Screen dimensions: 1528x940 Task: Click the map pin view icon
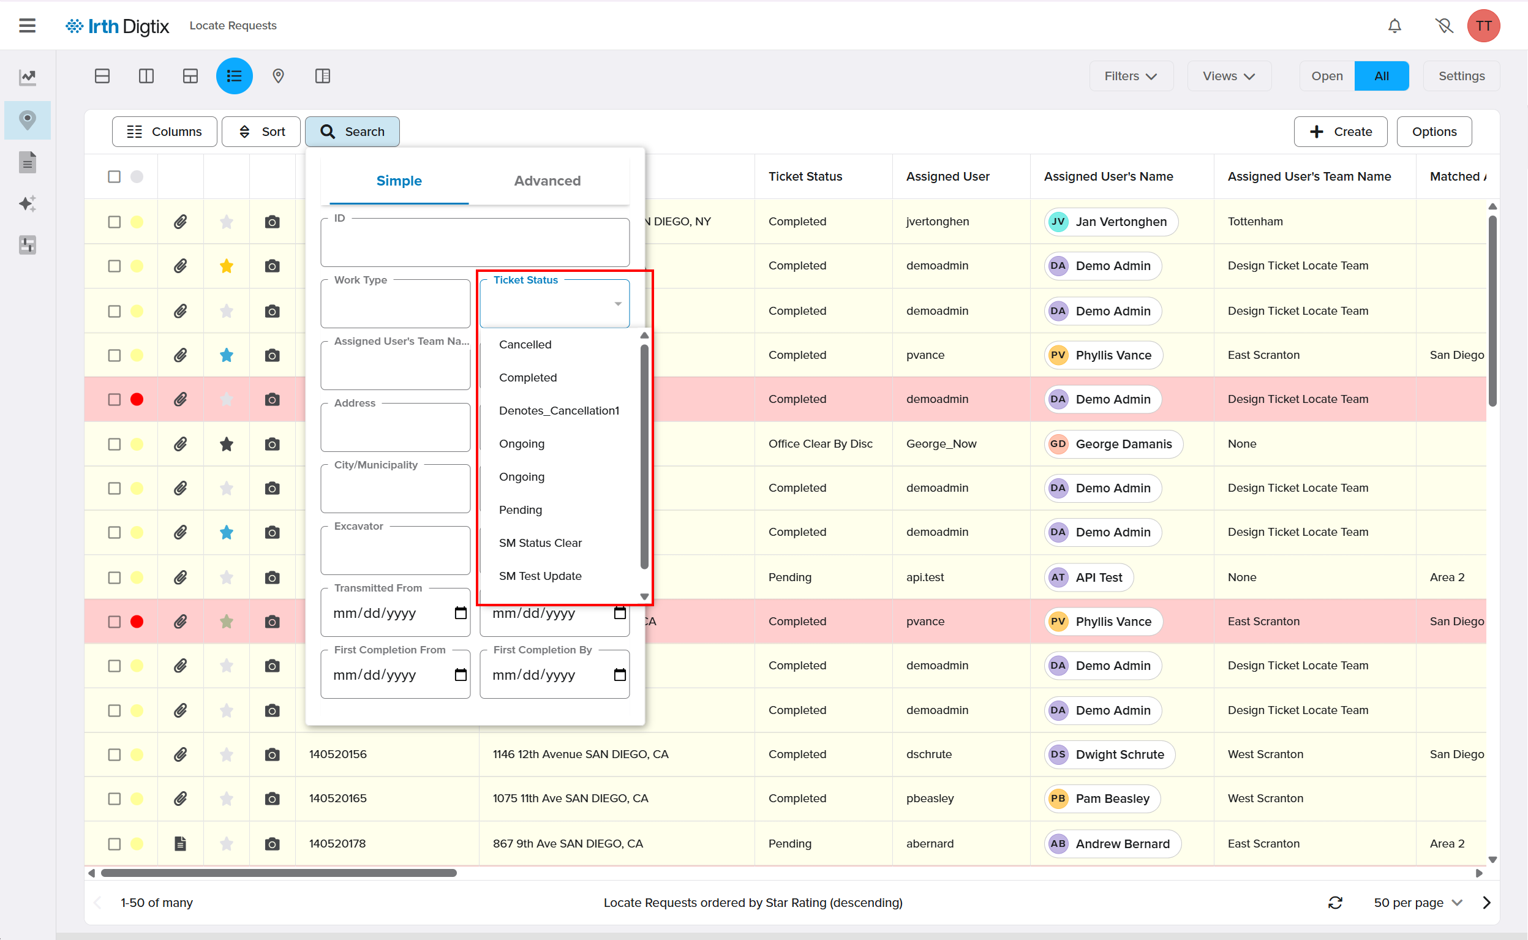(x=278, y=76)
